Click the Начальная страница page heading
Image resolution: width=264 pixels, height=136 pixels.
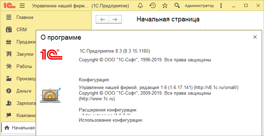(168, 19)
